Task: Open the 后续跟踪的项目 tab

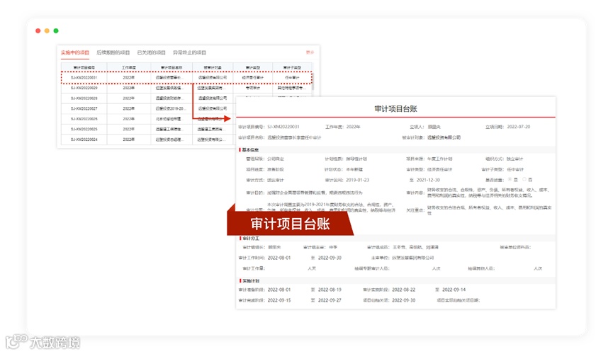Action: [x=113, y=52]
